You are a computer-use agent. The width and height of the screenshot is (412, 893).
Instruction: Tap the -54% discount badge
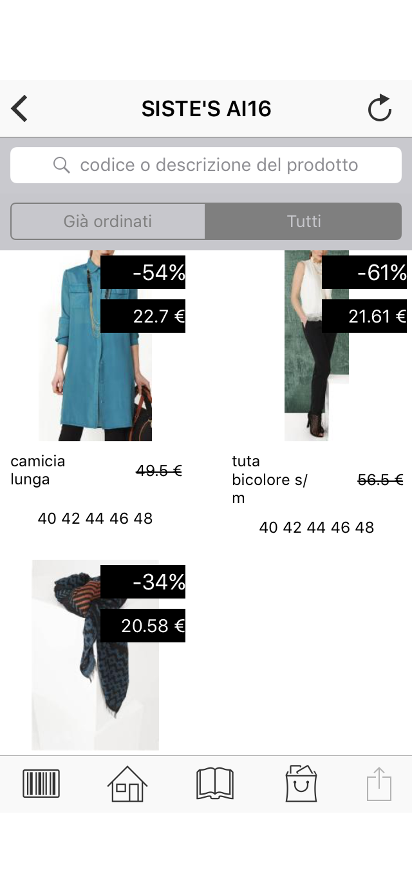click(143, 272)
